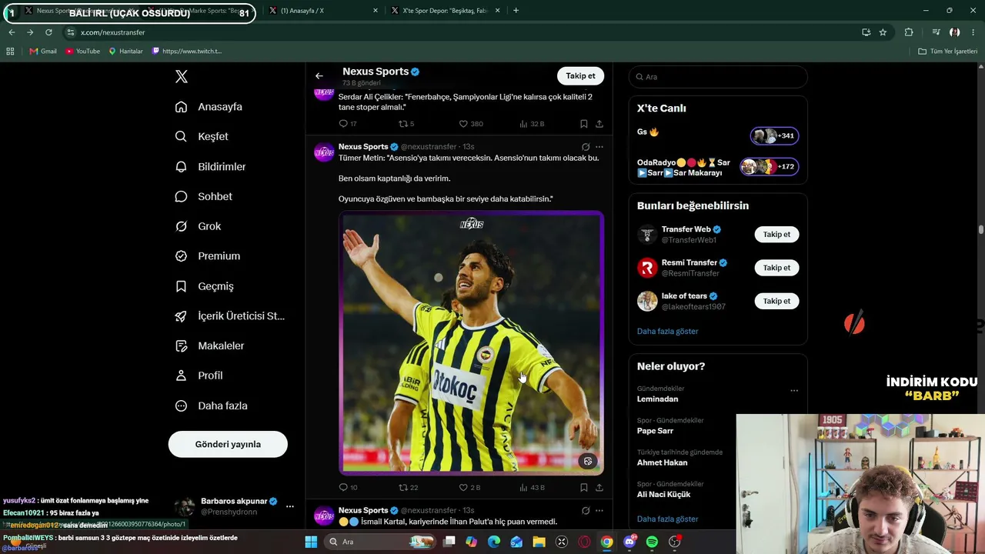This screenshot has height=554, width=985.
Task: Reply to the Serdar Ali Çelikler post
Action: pyautogui.click(x=347, y=124)
